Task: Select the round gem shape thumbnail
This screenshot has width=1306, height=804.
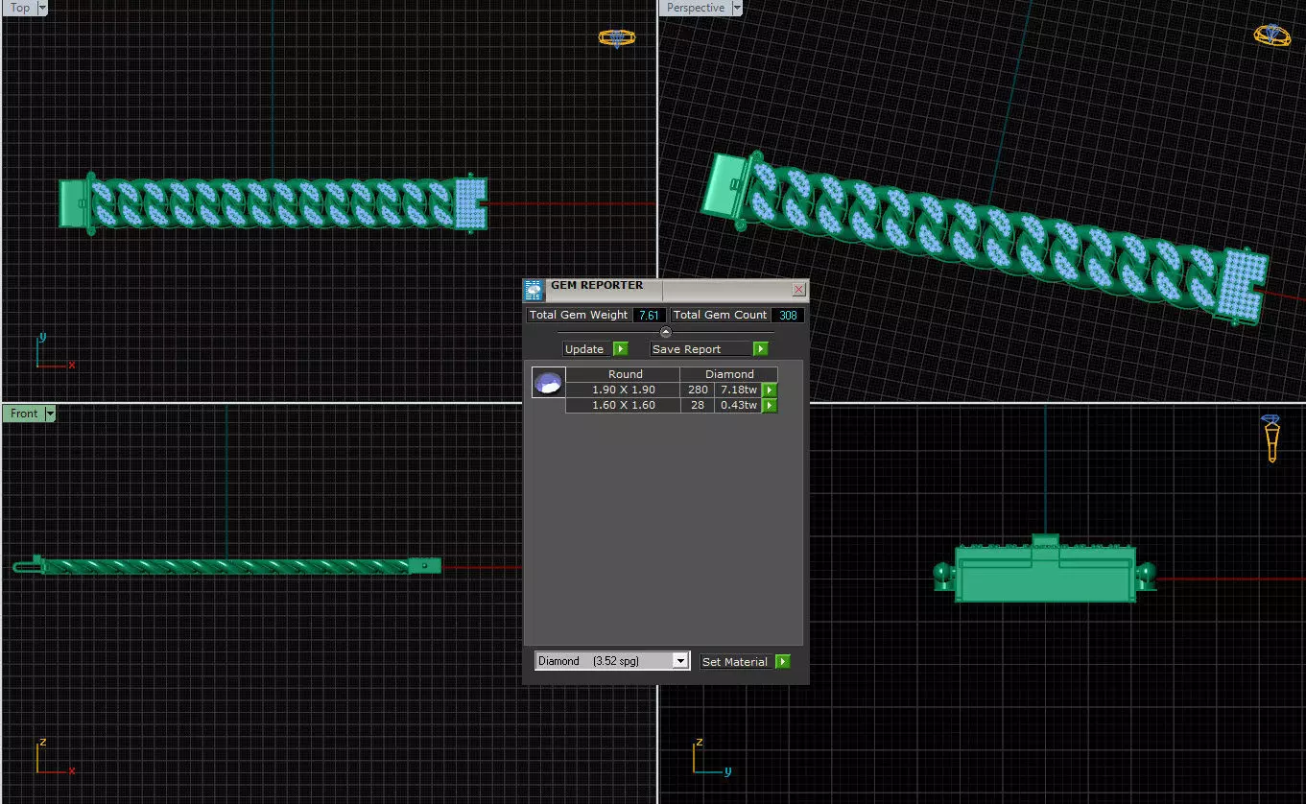Action: (548, 384)
